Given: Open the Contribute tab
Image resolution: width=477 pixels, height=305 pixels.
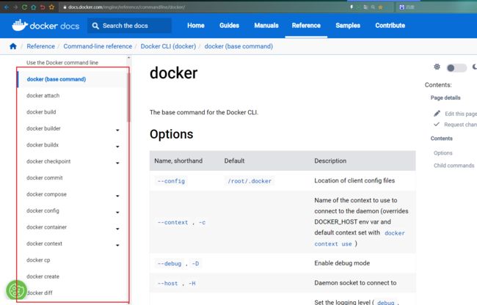Looking at the screenshot, I should [390, 26].
